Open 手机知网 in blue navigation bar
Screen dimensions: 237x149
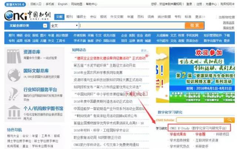point(192,36)
